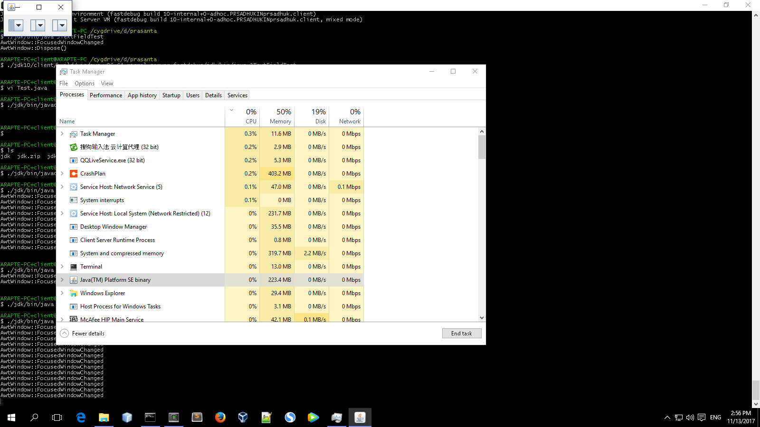
Task: Click the green Sogou input method process icon
Action: (x=74, y=147)
